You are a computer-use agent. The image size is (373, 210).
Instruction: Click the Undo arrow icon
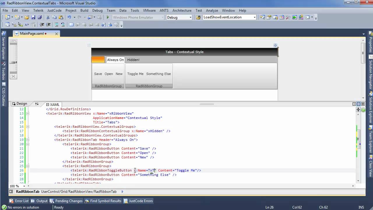[69, 17]
